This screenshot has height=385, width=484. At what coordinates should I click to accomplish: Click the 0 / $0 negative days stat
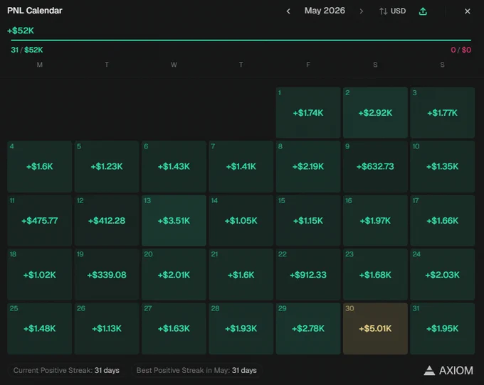coord(461,50)
